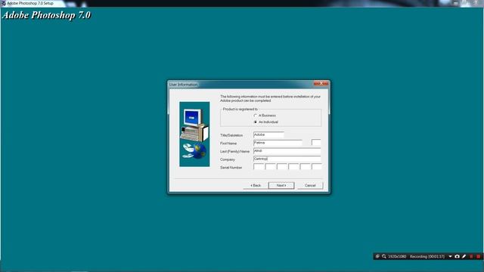Screen dimensions: 484x272
Task: Click the camera screenshot icon in recorder bar
Action: 457,257
